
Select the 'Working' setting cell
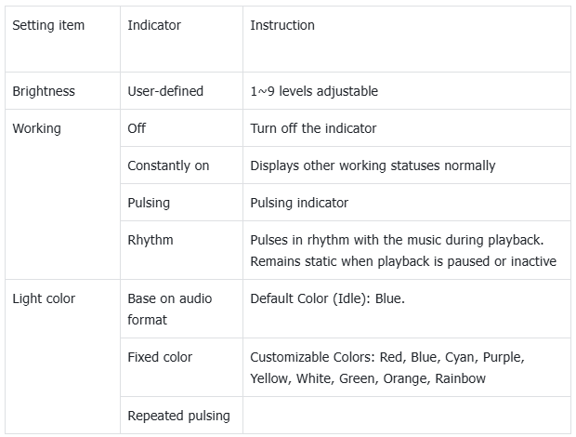coord(36,128)
